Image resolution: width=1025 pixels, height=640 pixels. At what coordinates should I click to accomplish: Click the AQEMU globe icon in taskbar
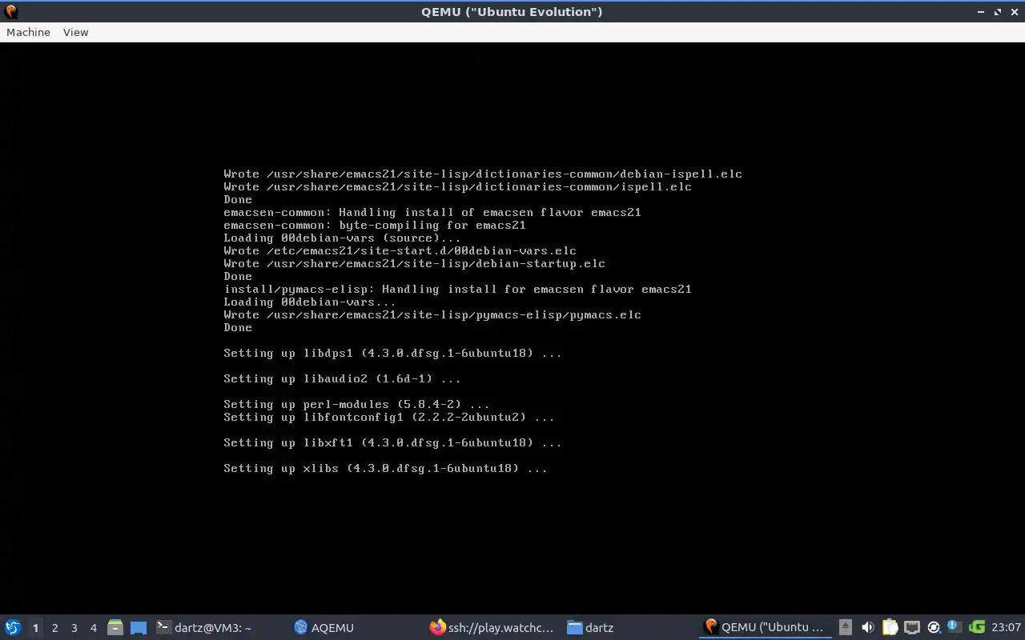[x=301, y=627]
